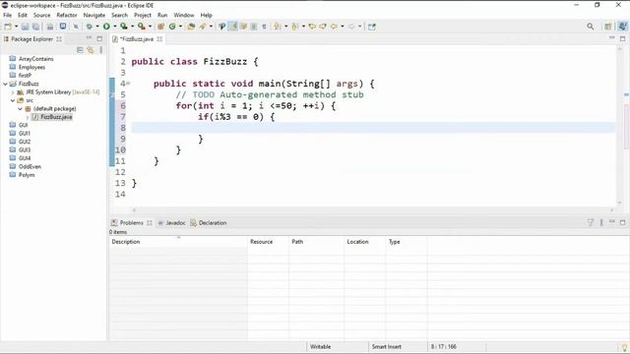This screenshot has height=354, width=630.
Task: Toggle Show Whitespace Characters icon
Action: pos(264,27)
